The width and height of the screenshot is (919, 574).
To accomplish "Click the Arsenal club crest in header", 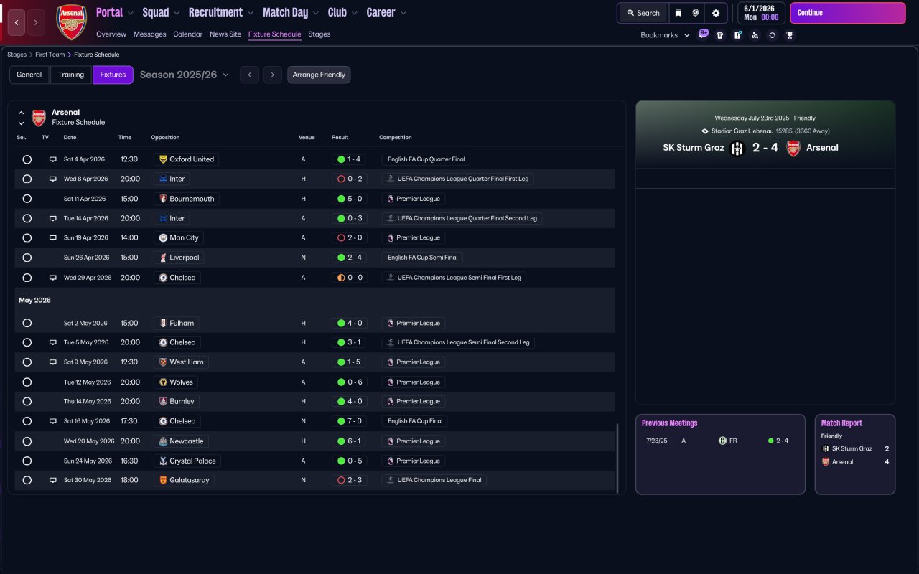I will [71, 22].
